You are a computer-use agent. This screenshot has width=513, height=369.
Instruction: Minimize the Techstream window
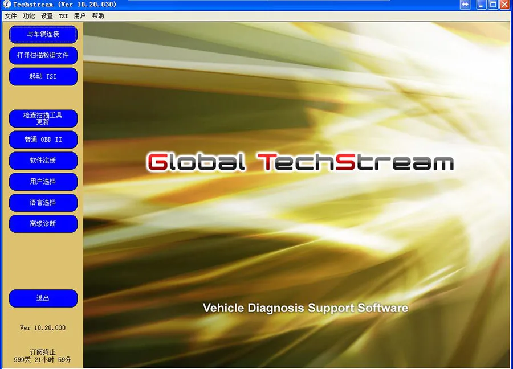click(x=481, y=5)
